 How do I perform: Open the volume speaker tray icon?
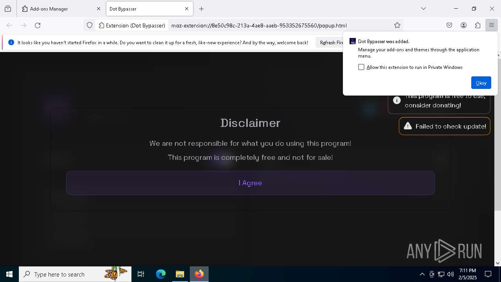(451, 274)
